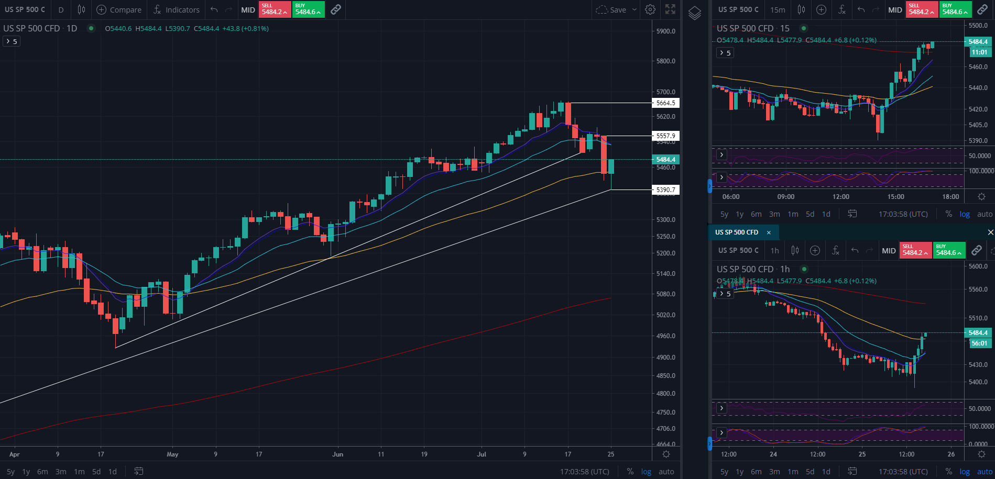995x479 pixels.
Task: Open go-to-date icon in 15m chart
Action: pos(852,214)
